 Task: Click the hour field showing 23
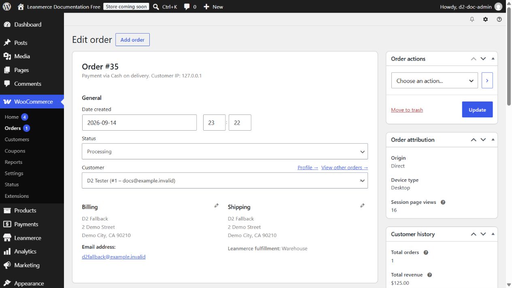(x=214, y=123)
